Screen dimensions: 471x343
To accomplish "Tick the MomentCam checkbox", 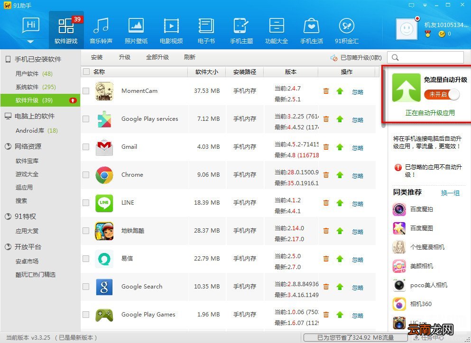I will pyautogui.click(x=86, y=91).
